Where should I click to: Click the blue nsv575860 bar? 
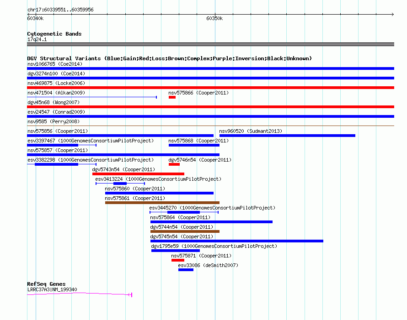pyautogui.click(x=160, y=193)
